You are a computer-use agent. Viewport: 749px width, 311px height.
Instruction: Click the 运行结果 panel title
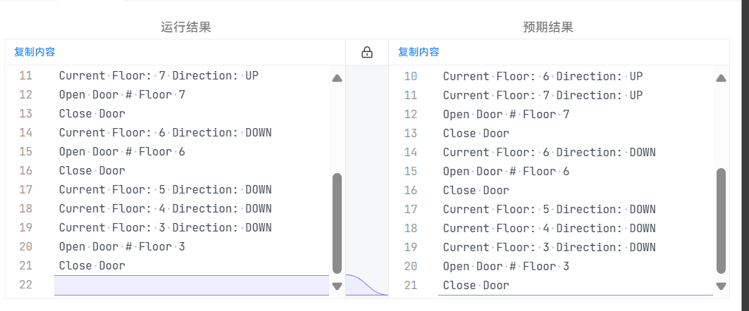click(x=186, y=27)
